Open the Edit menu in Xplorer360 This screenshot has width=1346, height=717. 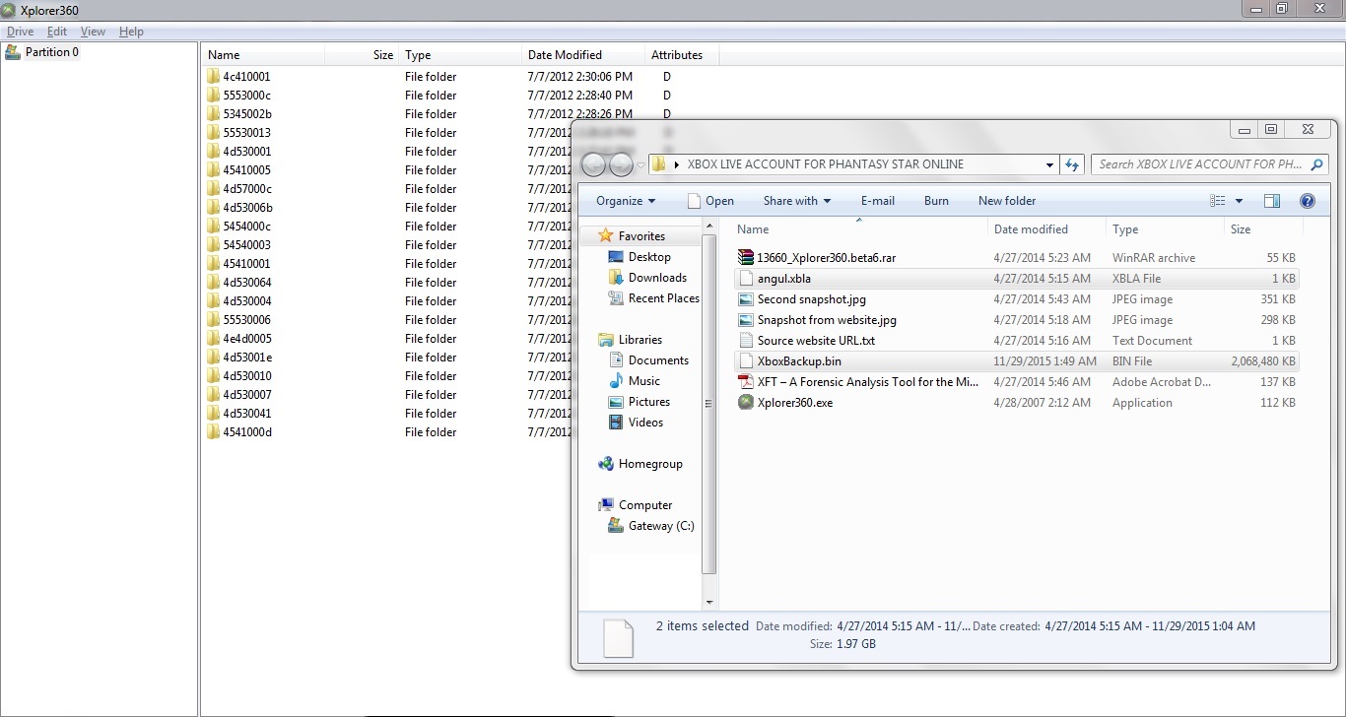click(x=57, y=32)
